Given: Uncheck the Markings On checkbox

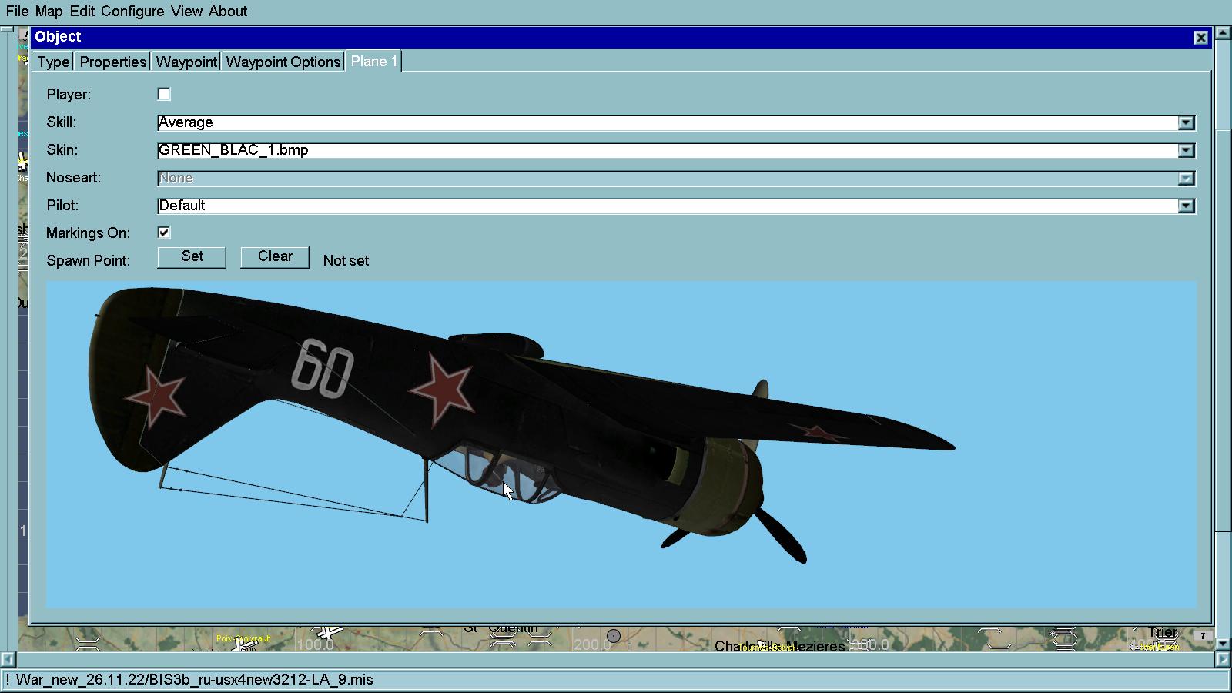Looking at the screenshot, I should pos(164,233).
